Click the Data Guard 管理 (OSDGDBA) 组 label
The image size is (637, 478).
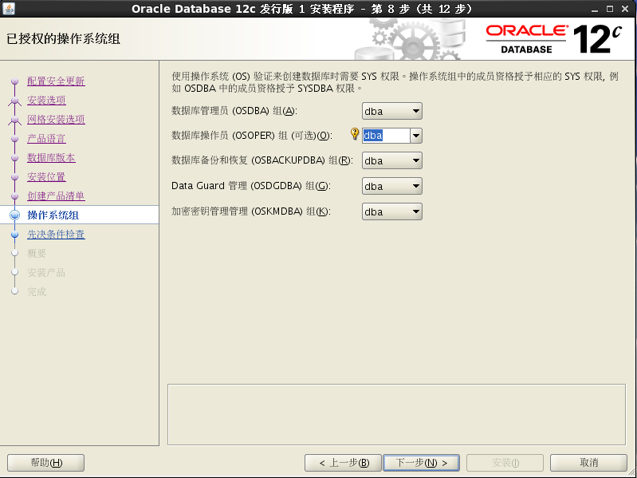[251, 186]
